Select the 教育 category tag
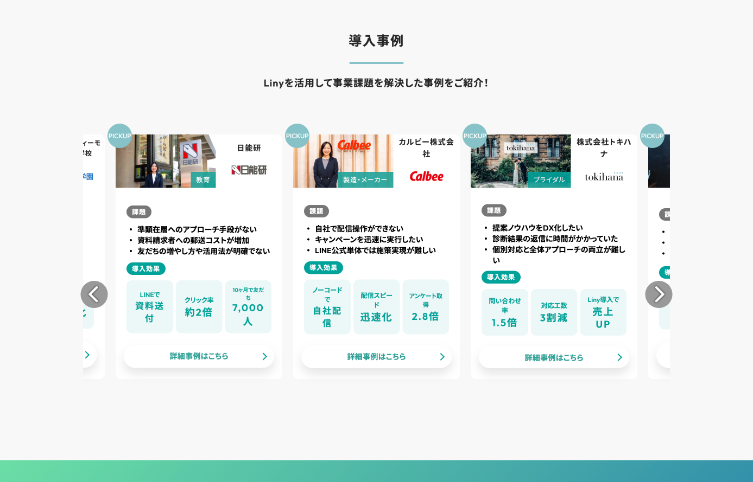Screen dimensions: 753x482 (203, 180)
